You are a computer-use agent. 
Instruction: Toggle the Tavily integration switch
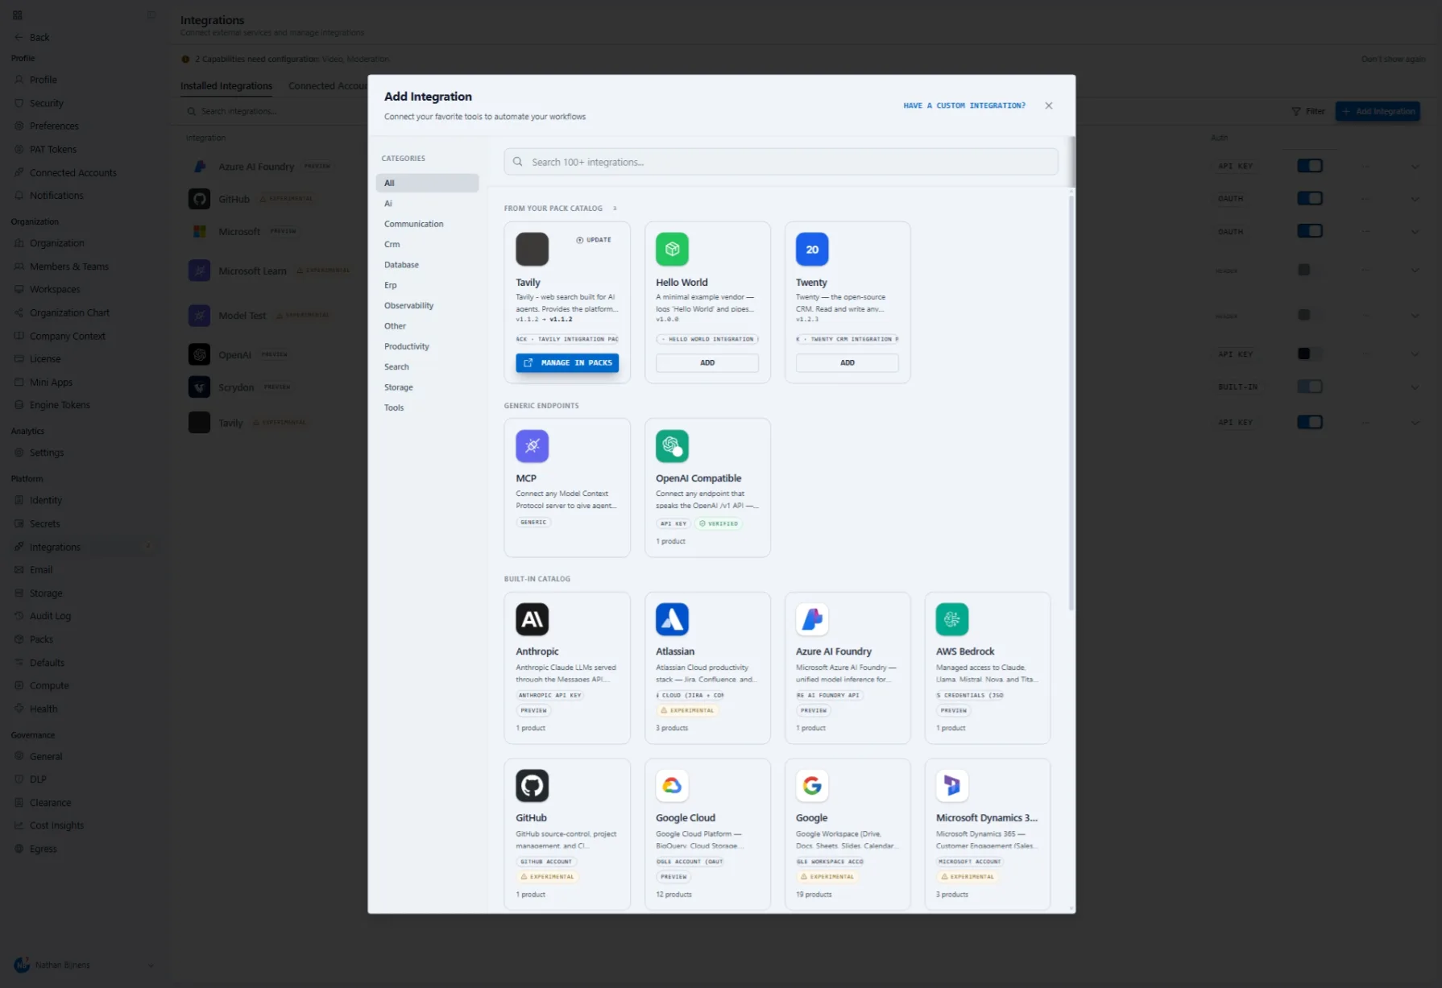point(1310,422)
